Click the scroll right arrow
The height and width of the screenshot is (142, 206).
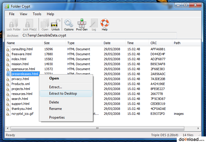click(x=198, y=128)
